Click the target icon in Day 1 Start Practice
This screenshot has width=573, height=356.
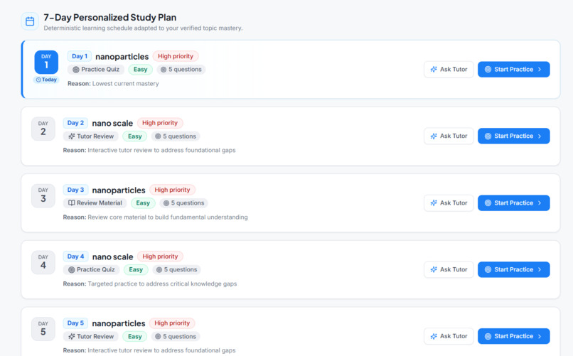point(488,70)
